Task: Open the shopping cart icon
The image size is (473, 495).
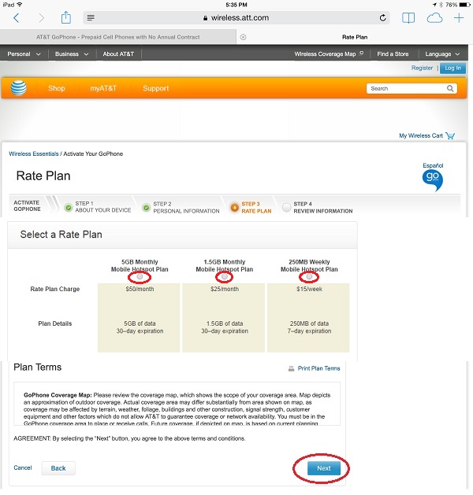Action: [x=450, y=135]
